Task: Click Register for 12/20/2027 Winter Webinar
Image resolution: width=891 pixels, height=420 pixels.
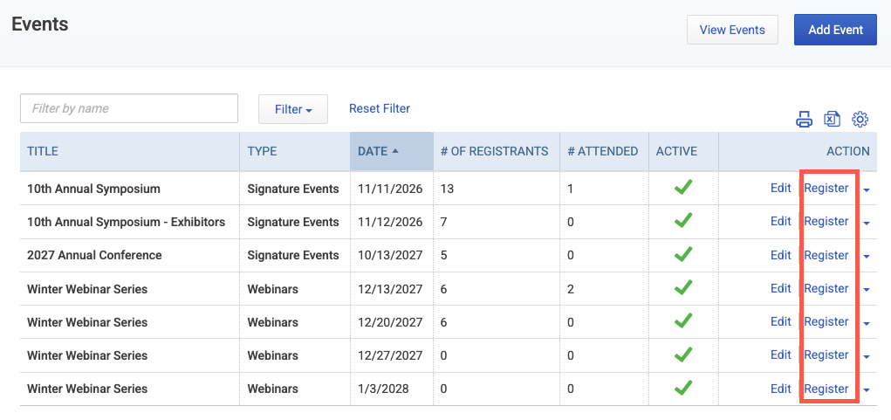Action: (x=826, y=321)
